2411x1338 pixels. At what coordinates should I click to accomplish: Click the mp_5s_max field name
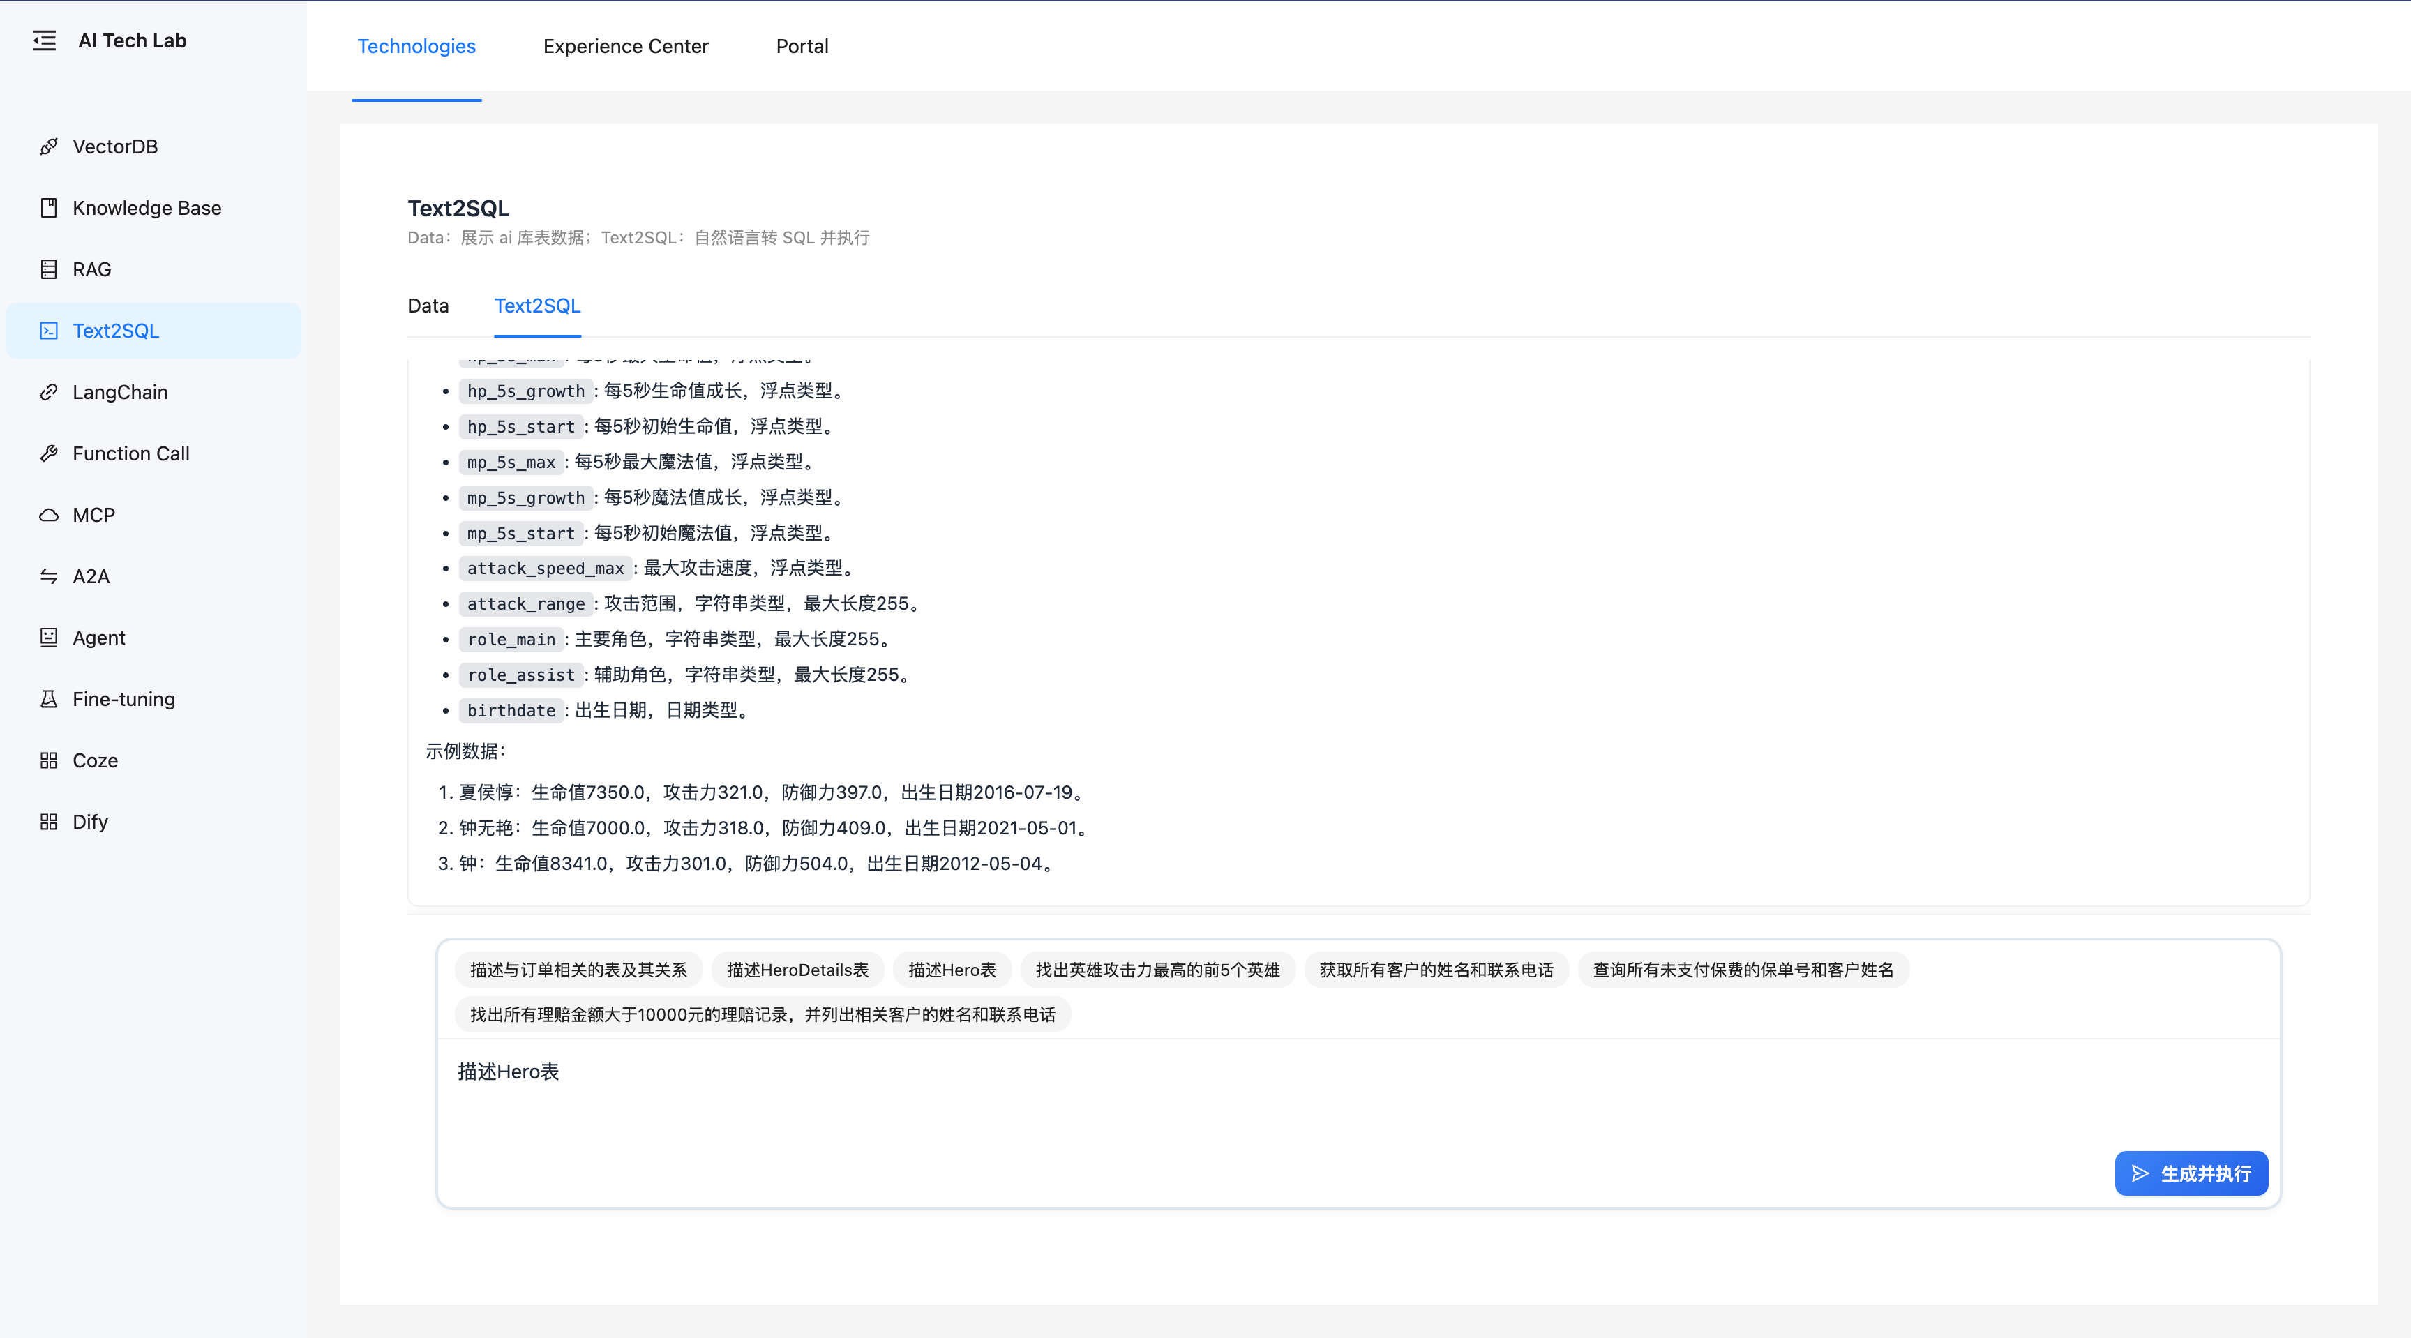(511, 463)
